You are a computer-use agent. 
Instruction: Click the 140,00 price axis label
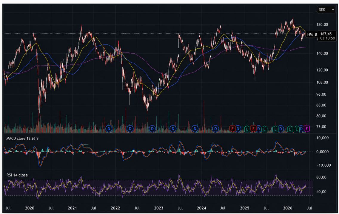click(x=322, y=53)
